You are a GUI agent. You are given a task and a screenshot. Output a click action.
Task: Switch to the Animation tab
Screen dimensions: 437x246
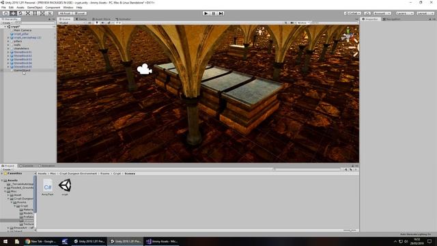coord(46,165)
